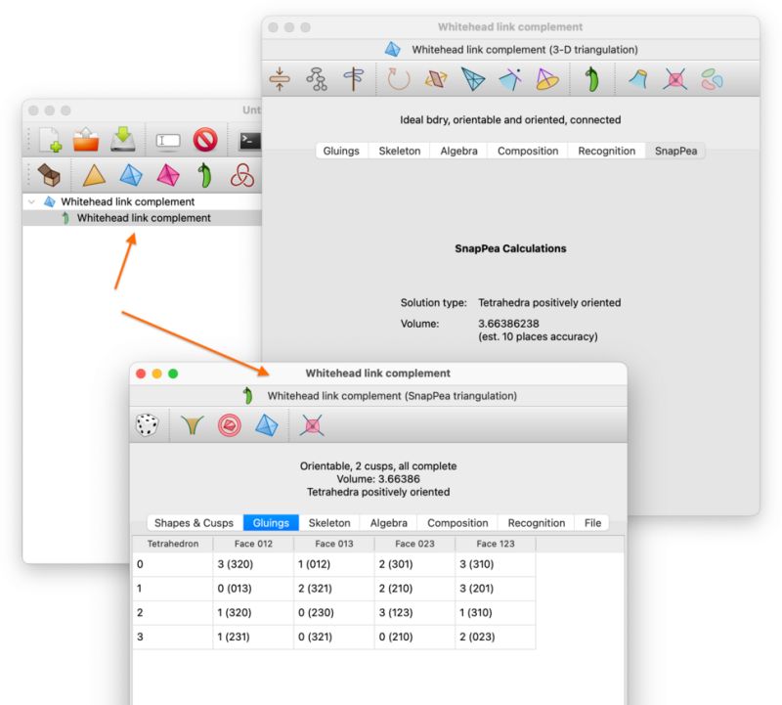Click the tree-shaped exhaustive simplify icon
The image size is (782, 705).
(x=317, y=79)
